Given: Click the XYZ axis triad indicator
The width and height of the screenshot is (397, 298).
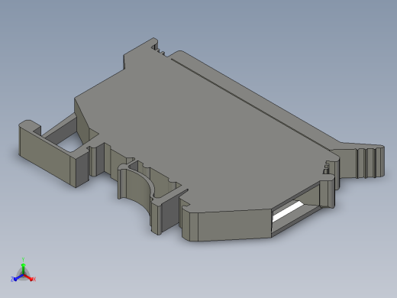Looking at the screenshot, I should coord(23,270).
